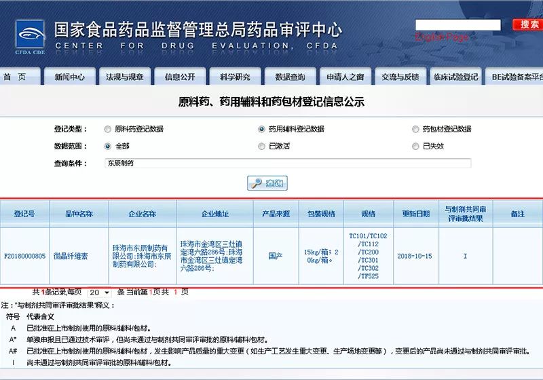Click the red 搜索 search button
The image size is (543, 380).
(x=528, y=24)
